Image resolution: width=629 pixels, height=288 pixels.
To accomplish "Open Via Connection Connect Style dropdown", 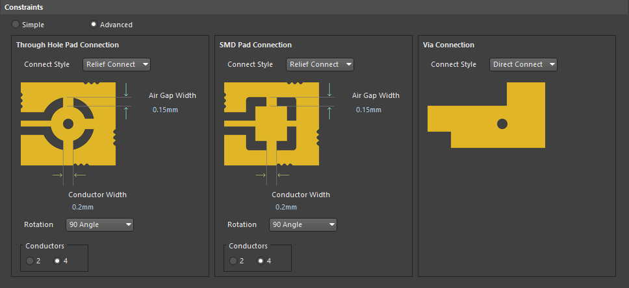I will tap(523, 64).
